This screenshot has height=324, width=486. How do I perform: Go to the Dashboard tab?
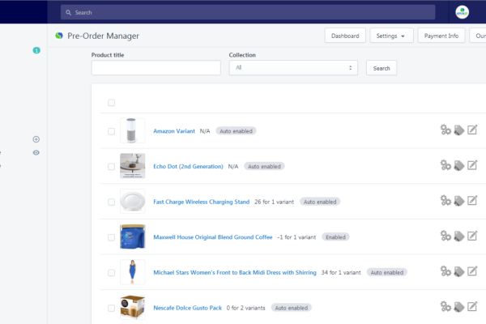tap(345, 36)
